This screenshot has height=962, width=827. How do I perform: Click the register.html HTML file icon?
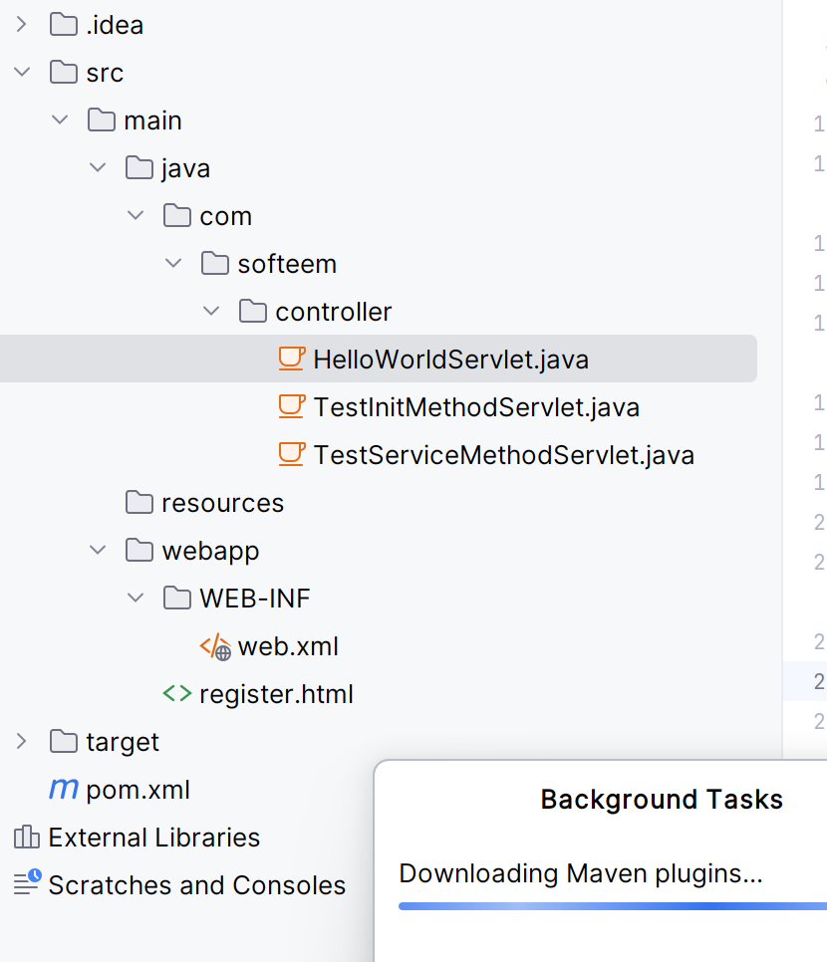[x=175, y=693]
